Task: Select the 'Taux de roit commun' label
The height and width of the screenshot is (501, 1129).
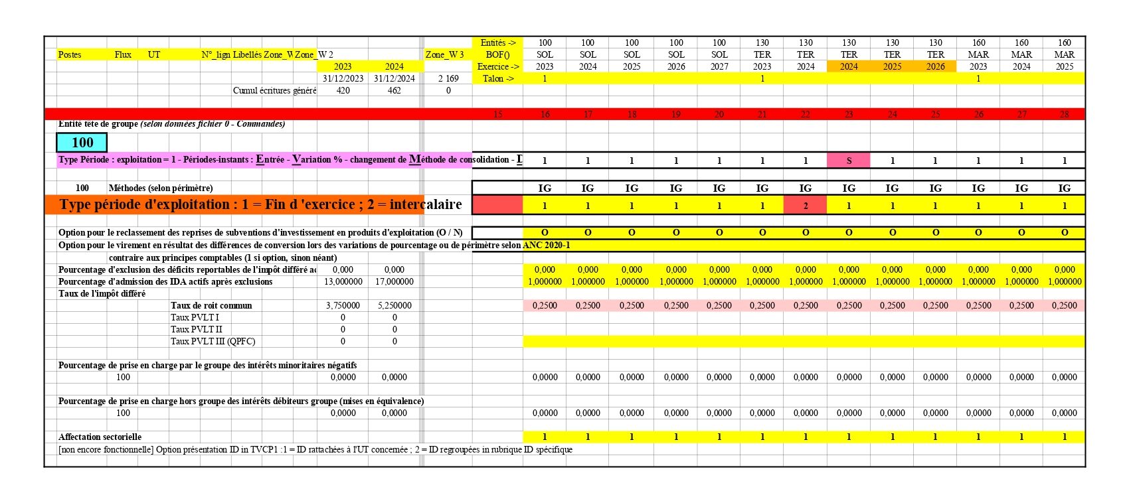Action: pos(211,305)
